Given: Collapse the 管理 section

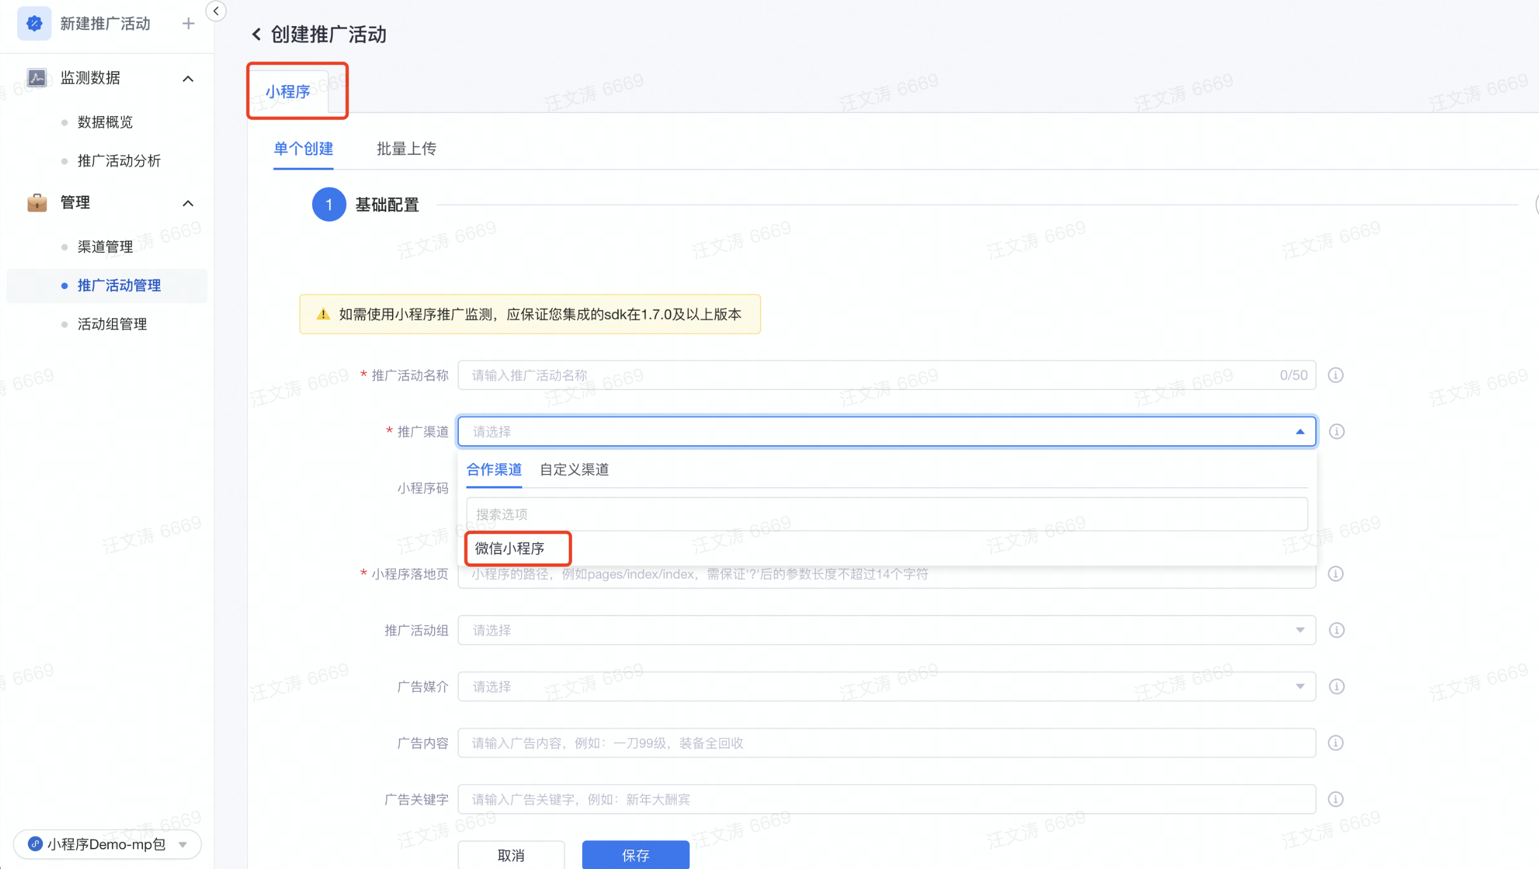Looking at the screenshot, I should pos(187,203).
